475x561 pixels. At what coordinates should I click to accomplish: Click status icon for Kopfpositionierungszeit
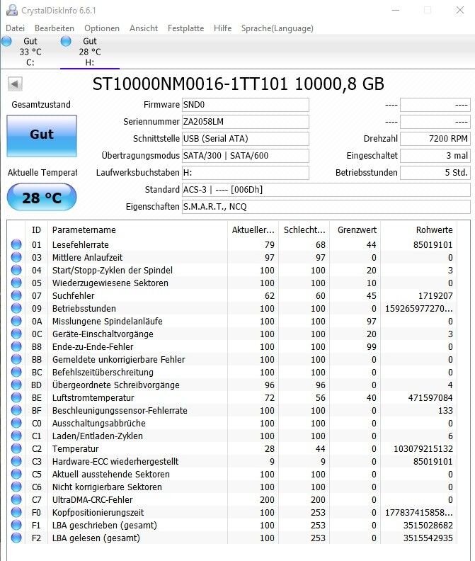pyautogui.click(x=16, y=513)
